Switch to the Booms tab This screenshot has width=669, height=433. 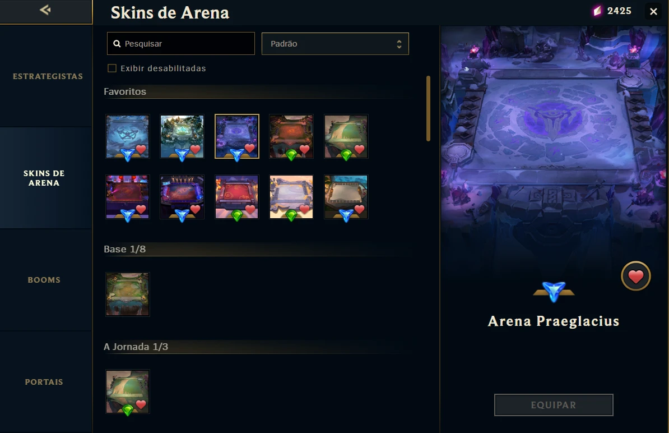click(x=44, y=280)
